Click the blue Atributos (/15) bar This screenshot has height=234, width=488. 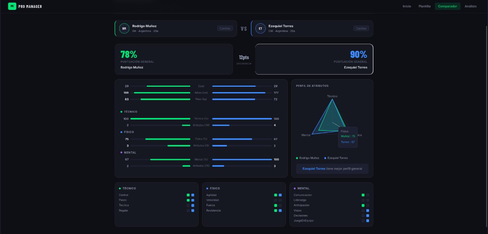click(218, 166)
